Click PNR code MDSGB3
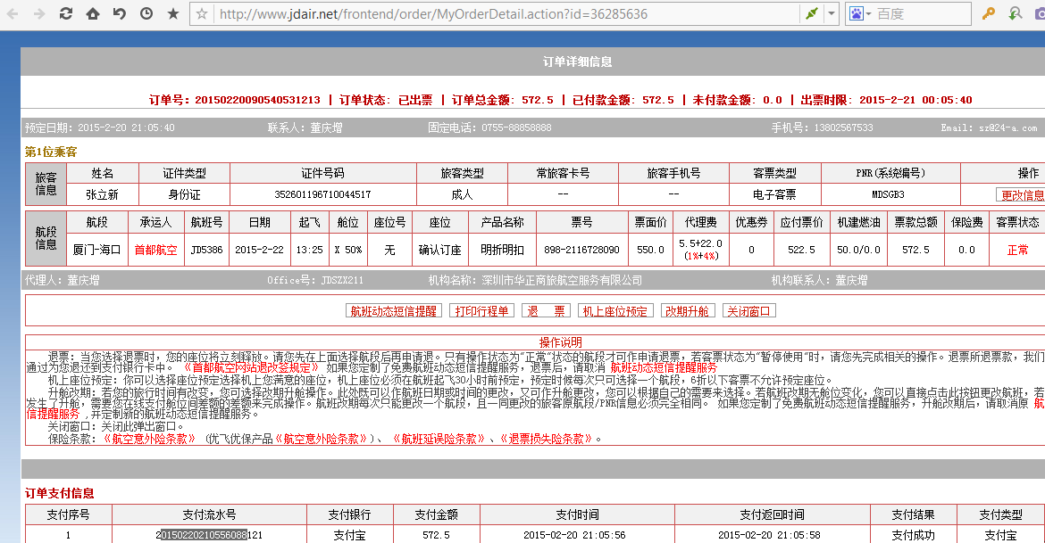This screenshot has width=1045, height=543. (x=888, y=194)
